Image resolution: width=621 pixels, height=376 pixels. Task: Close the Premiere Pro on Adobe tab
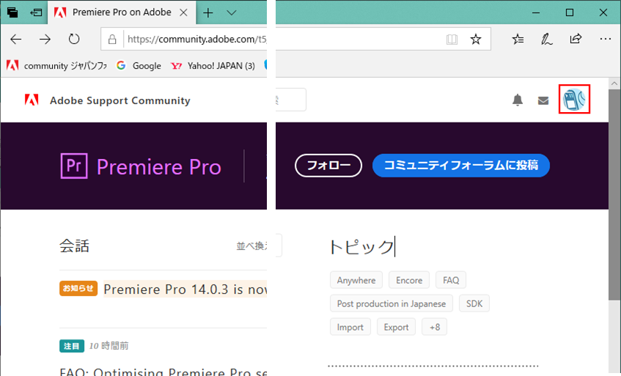click(x=183, y=12)
